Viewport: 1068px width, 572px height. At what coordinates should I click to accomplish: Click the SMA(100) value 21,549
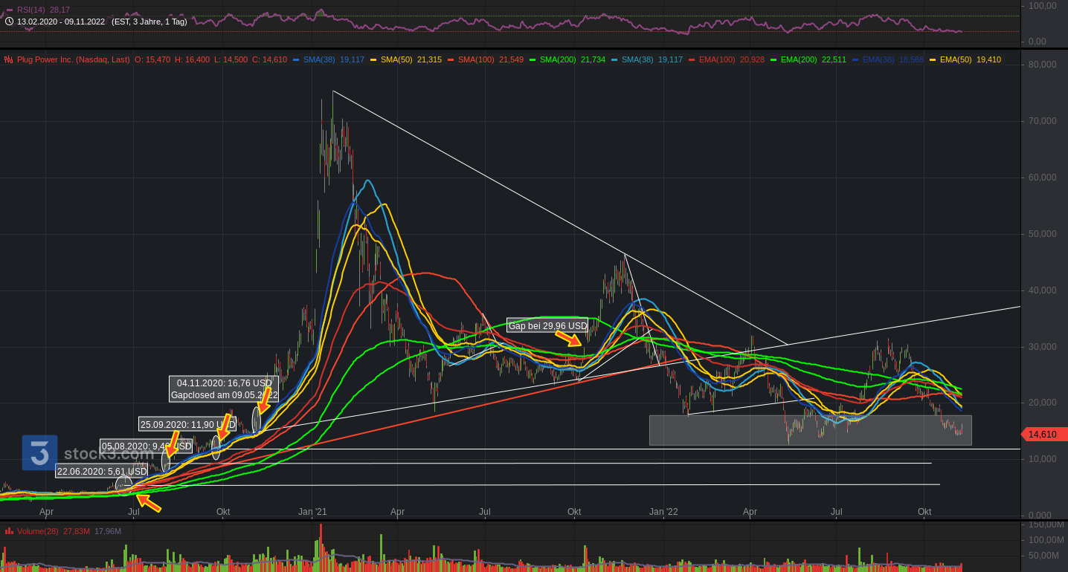pos(512,59)
